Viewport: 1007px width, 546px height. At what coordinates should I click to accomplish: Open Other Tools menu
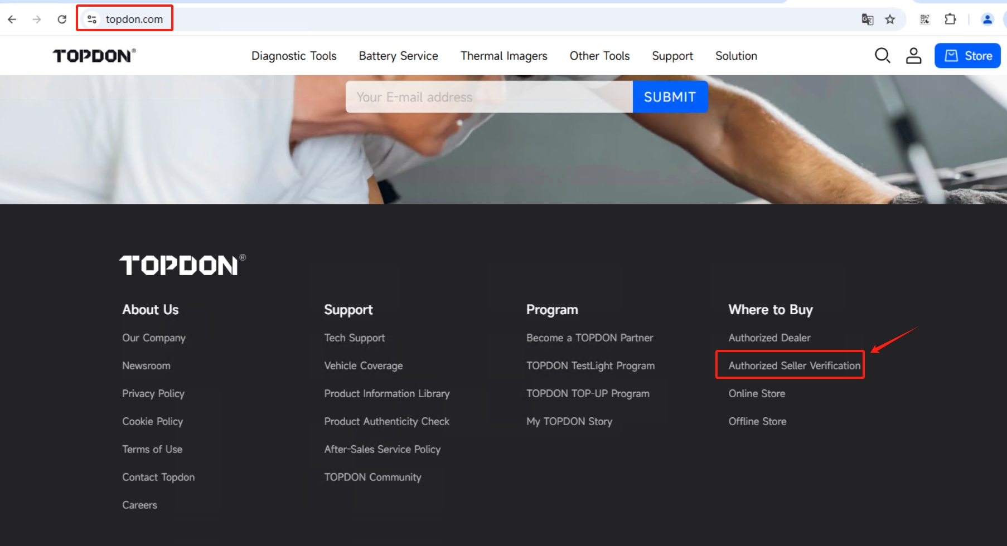coord(599,56)
